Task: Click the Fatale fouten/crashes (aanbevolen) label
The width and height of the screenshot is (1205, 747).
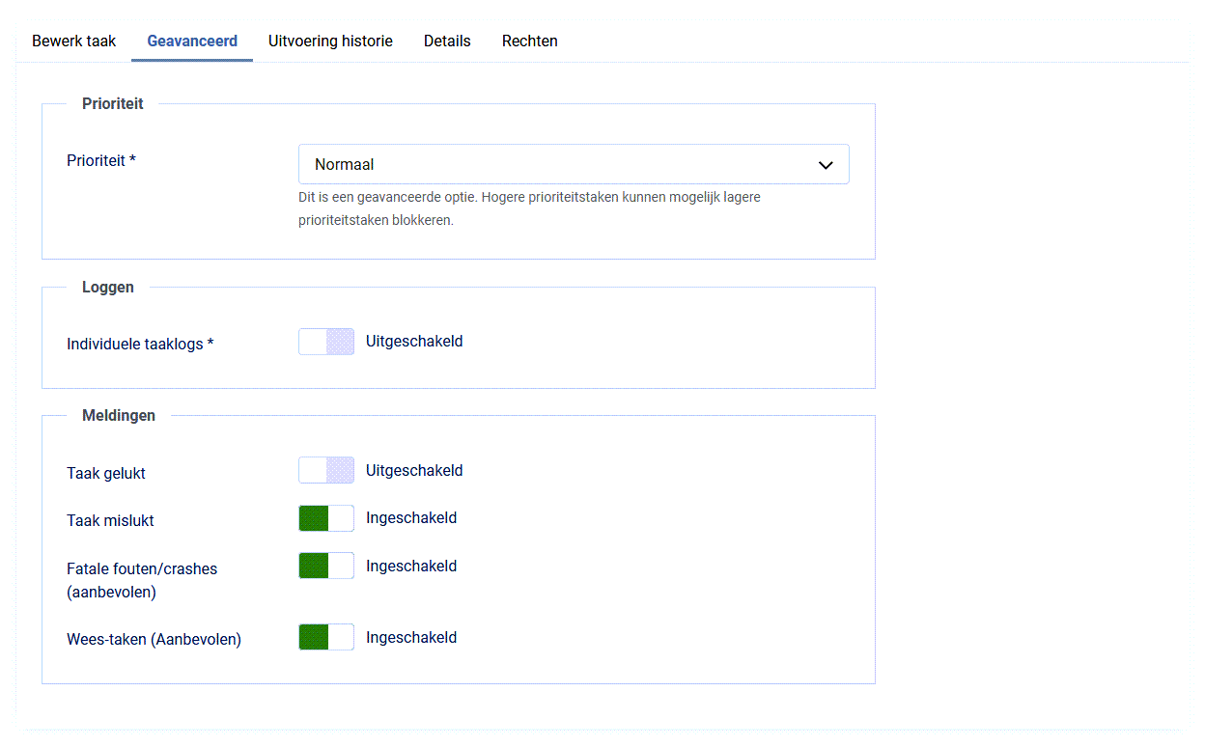Action: (142, 580)
